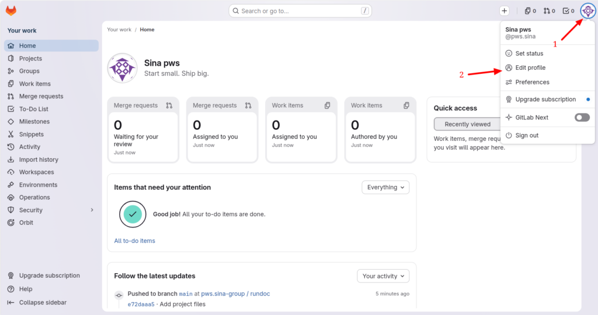Click the Environments icon in sidebar
The height and width of the screenshot is (315, 598).
click(11, 185)
